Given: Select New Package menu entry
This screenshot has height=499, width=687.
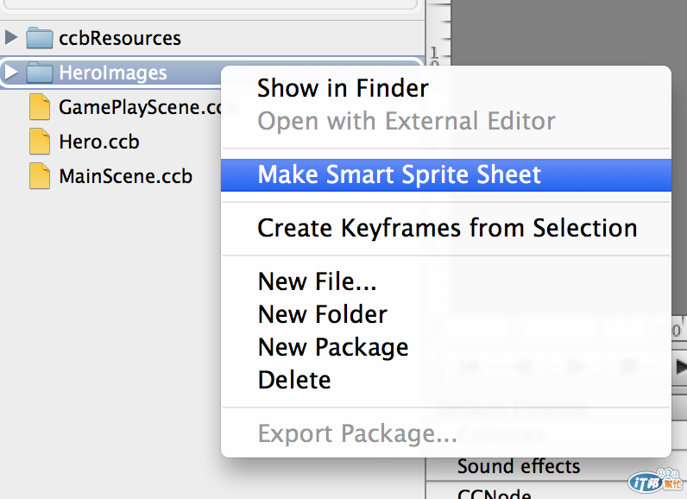Looking at the screenshot, I should pyautogui.click(x=332, y=347).
